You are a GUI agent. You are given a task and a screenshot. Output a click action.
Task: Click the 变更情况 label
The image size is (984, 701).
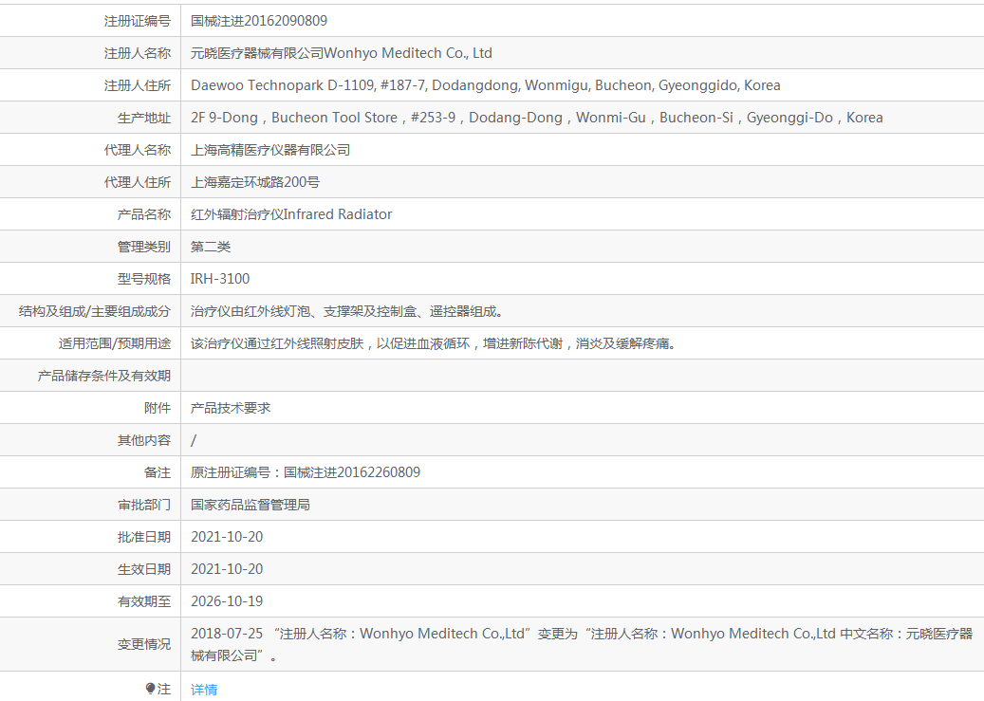(144, 644)
